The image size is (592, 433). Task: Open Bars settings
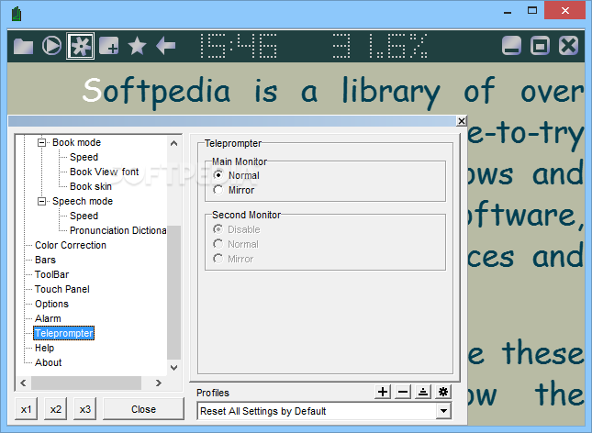click(45, 260)
